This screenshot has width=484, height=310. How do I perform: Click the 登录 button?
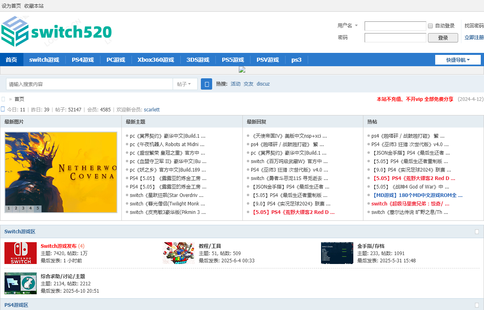pos(443,38)
